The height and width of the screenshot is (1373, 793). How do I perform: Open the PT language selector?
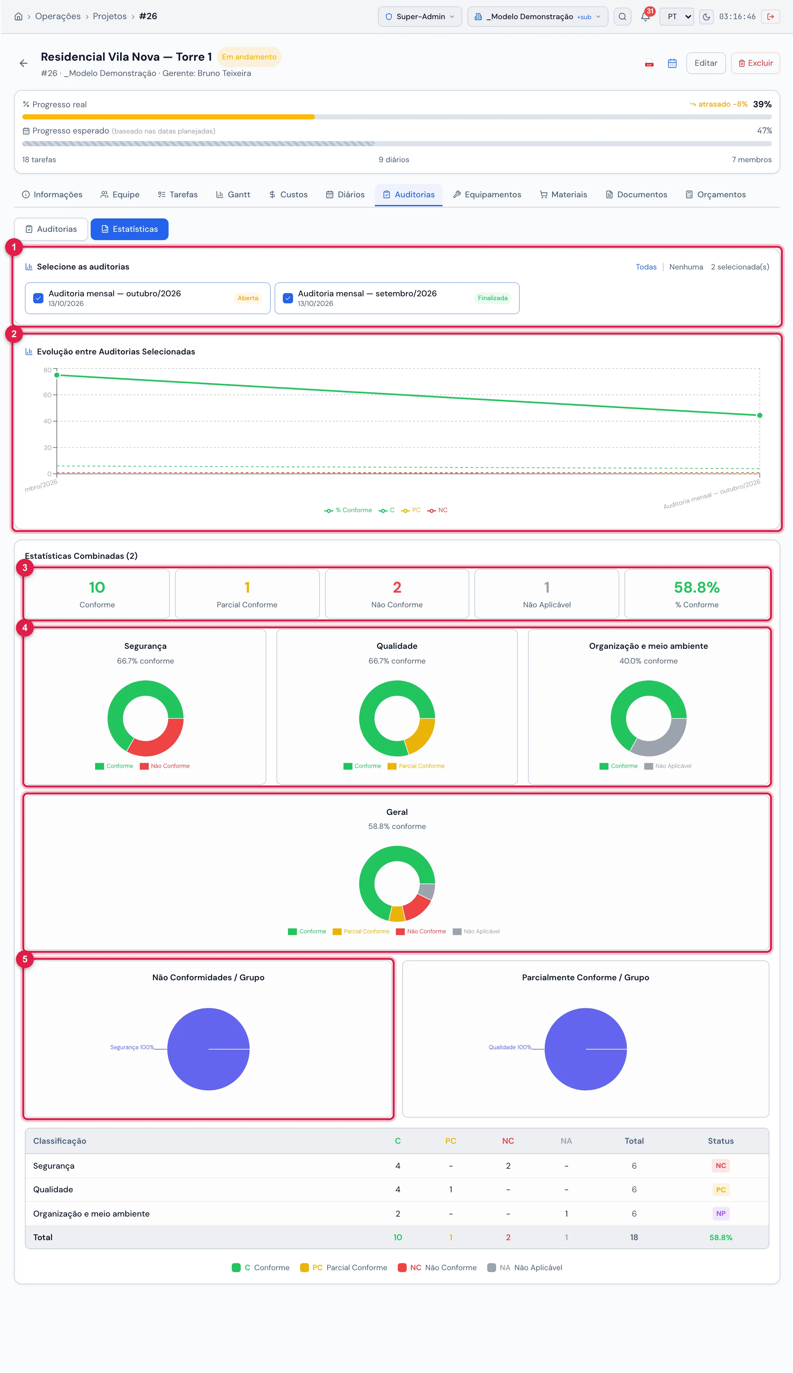coord(676,16)
